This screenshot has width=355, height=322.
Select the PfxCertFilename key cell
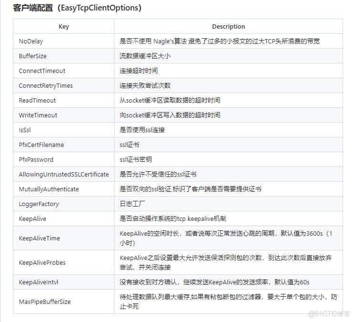pyautogui.click(x=63, y=145)
